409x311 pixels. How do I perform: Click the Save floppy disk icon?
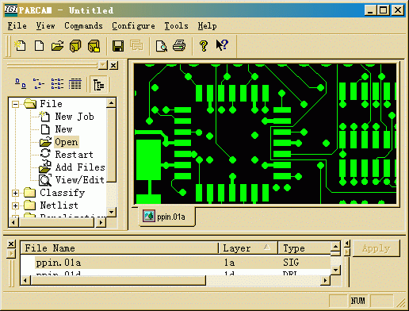click(118, 46)
